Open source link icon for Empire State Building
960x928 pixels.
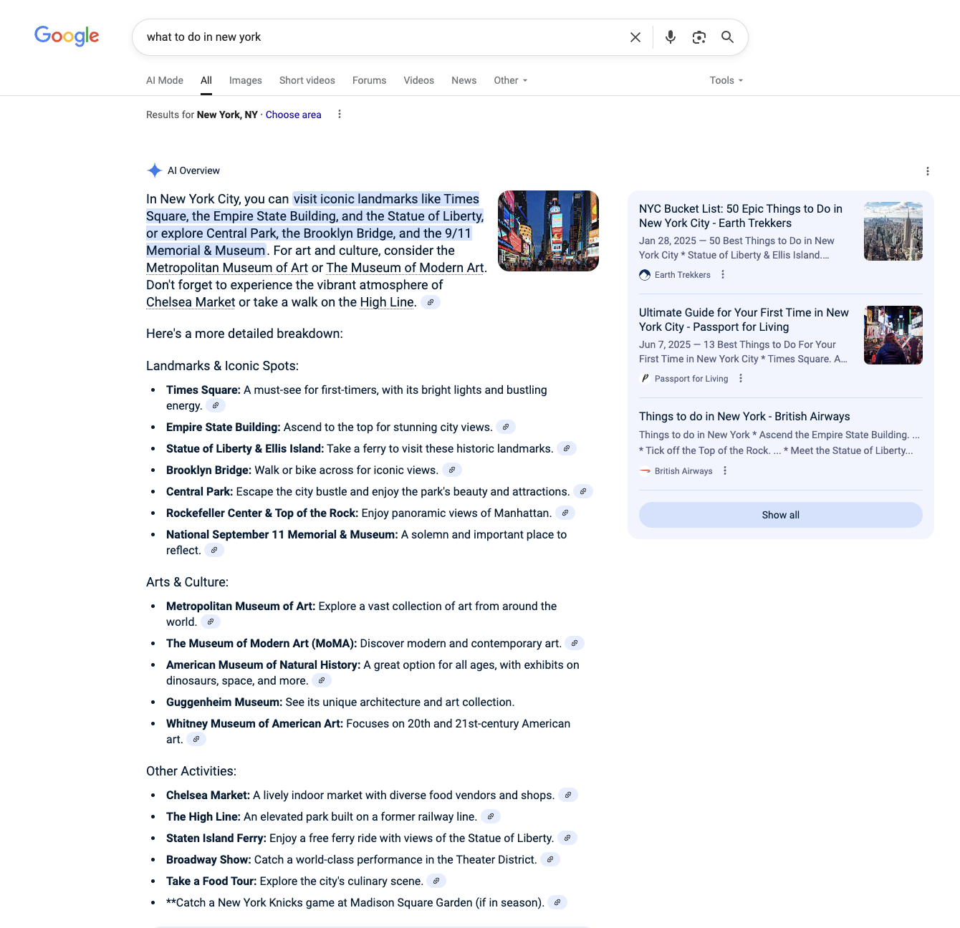(x=506, y=427)
